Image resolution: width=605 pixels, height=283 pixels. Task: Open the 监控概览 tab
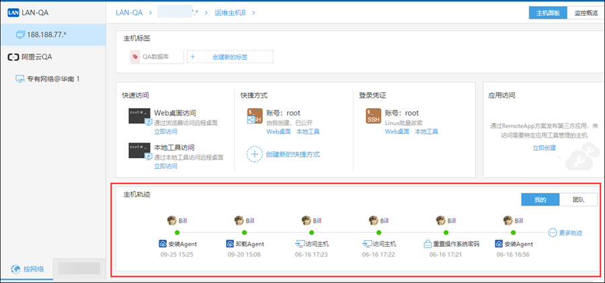(585, 13)
